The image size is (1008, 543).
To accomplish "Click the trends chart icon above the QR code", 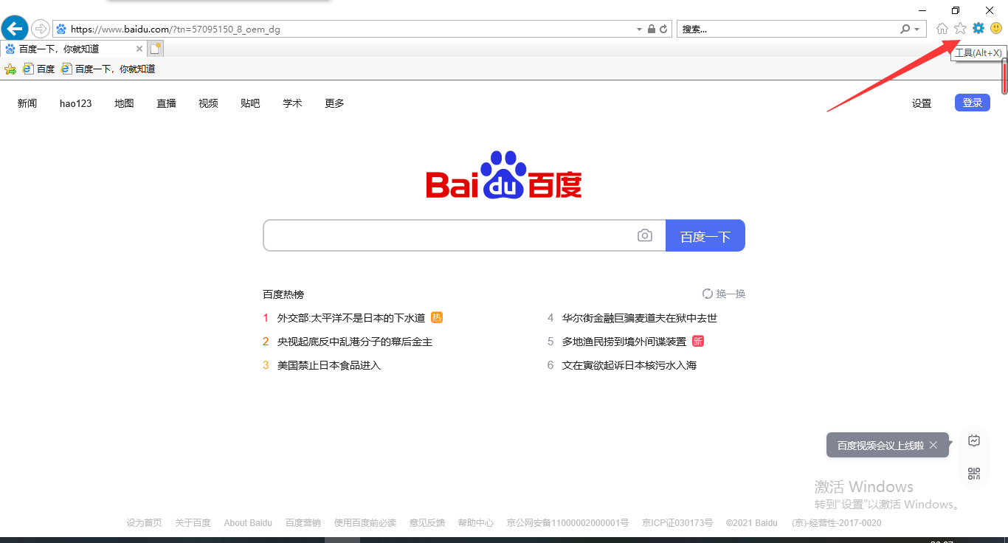I will [x=974, y=440].
